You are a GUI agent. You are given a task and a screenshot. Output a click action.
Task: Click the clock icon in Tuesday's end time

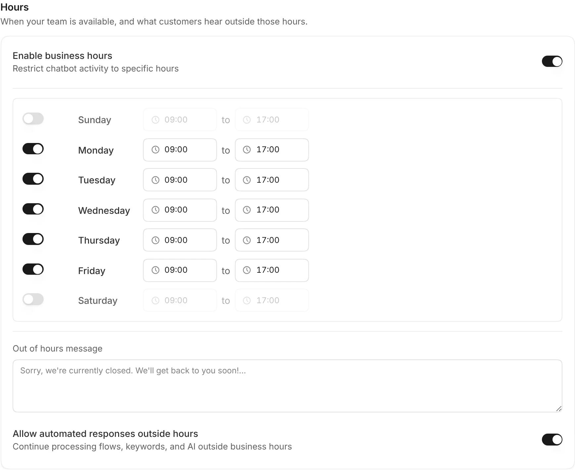(x=247, y=180)
